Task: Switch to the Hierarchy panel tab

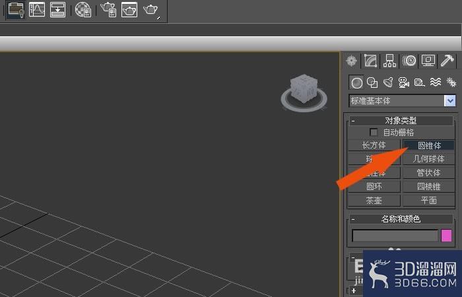Action: pos(390,61)
